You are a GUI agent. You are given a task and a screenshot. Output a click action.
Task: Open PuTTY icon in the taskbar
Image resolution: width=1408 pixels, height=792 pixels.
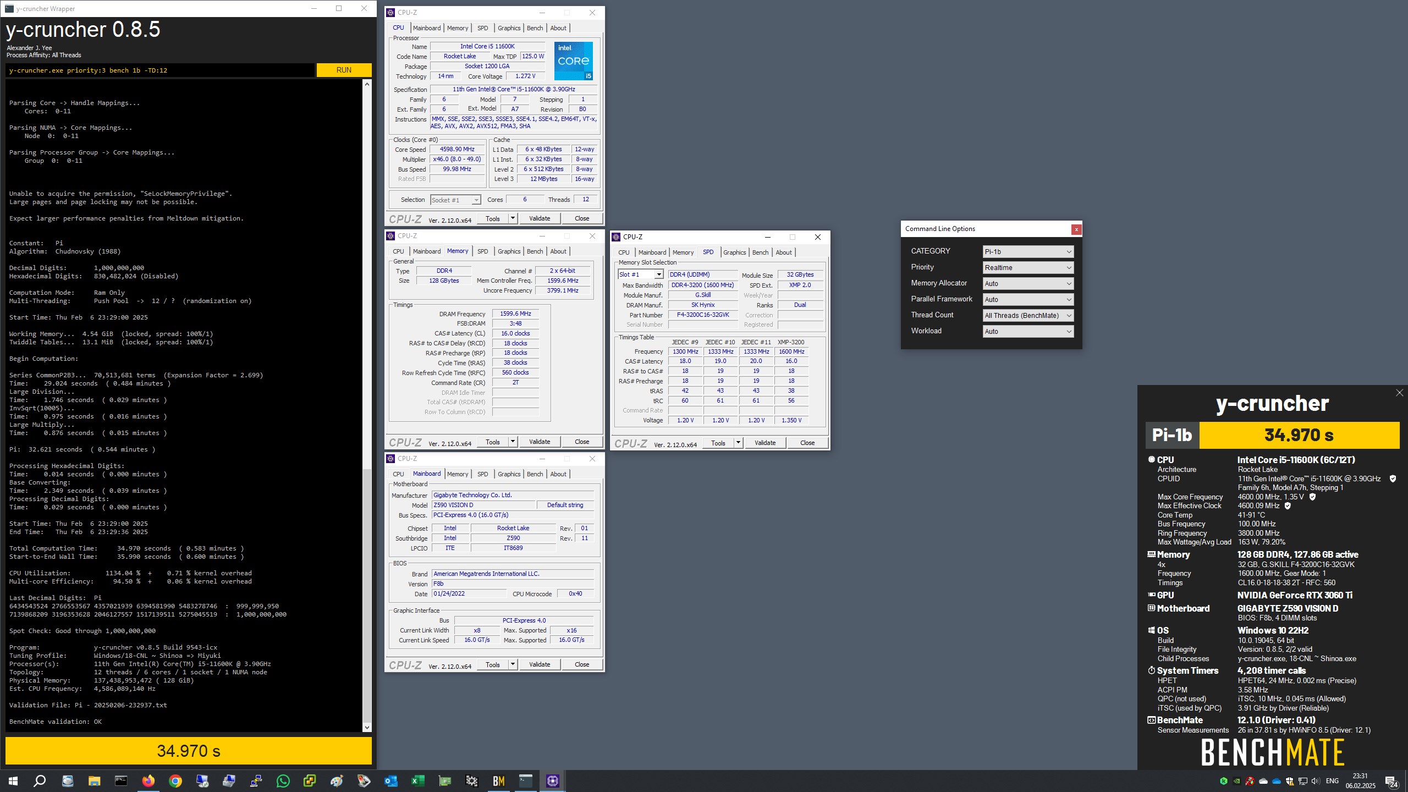(256, 780)
